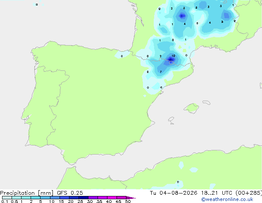Click the '35' legend tick label
Image resolution: width=262 pixels, height=203 pixels.
click(99, 201)
